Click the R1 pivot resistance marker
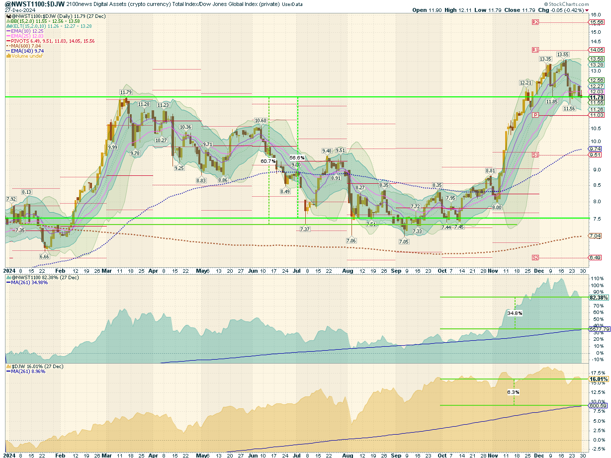The width and height of the screenshot is (611, 458). 535,50
